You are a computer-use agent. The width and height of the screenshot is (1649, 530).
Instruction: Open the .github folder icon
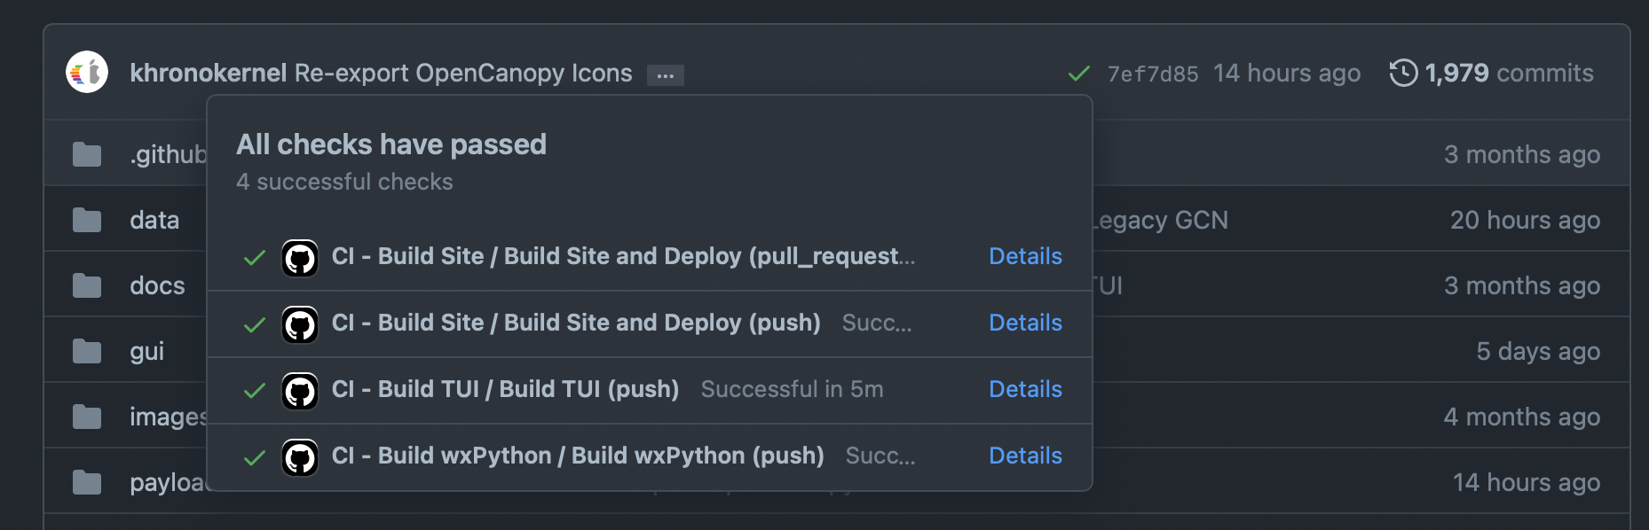[87, 154]
